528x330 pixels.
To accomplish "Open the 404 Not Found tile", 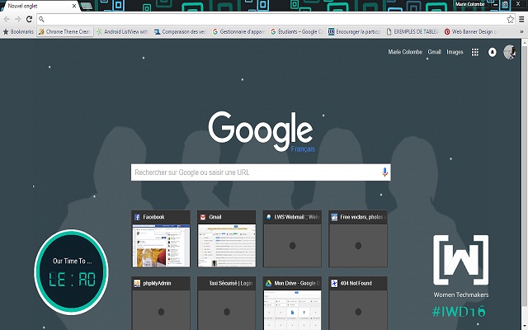I will [358, 304].
